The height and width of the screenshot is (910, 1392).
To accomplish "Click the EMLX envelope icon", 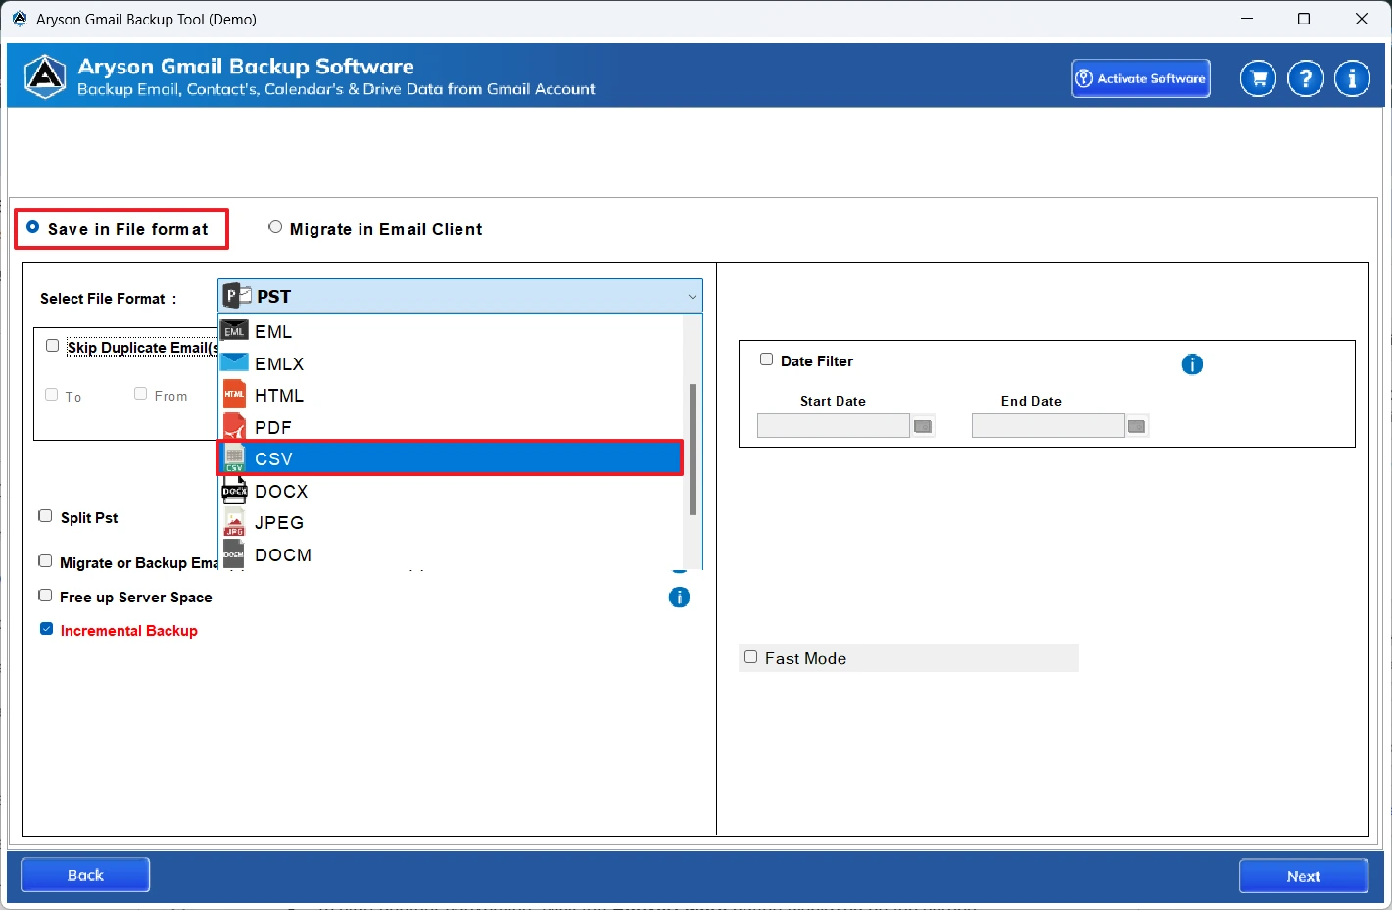I will (x=234, y=363).
